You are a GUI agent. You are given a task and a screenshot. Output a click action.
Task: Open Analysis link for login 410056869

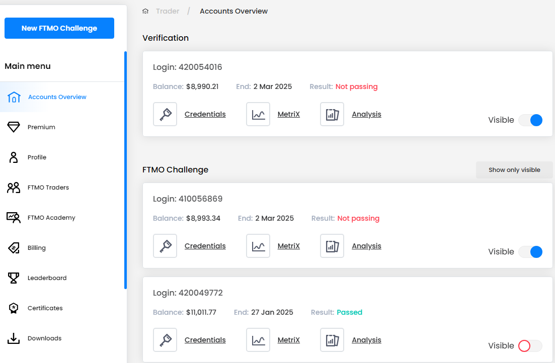[x=366, y=246]
